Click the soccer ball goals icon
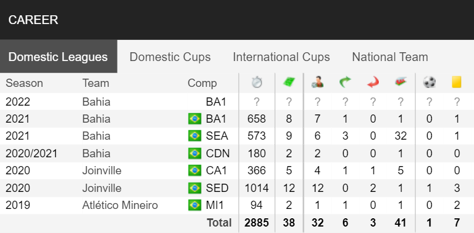474x233 pixels. pyautogui.click(x=429, y=82)
